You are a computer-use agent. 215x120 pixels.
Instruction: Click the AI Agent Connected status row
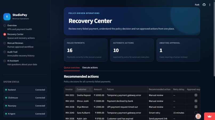pos(25,114)
